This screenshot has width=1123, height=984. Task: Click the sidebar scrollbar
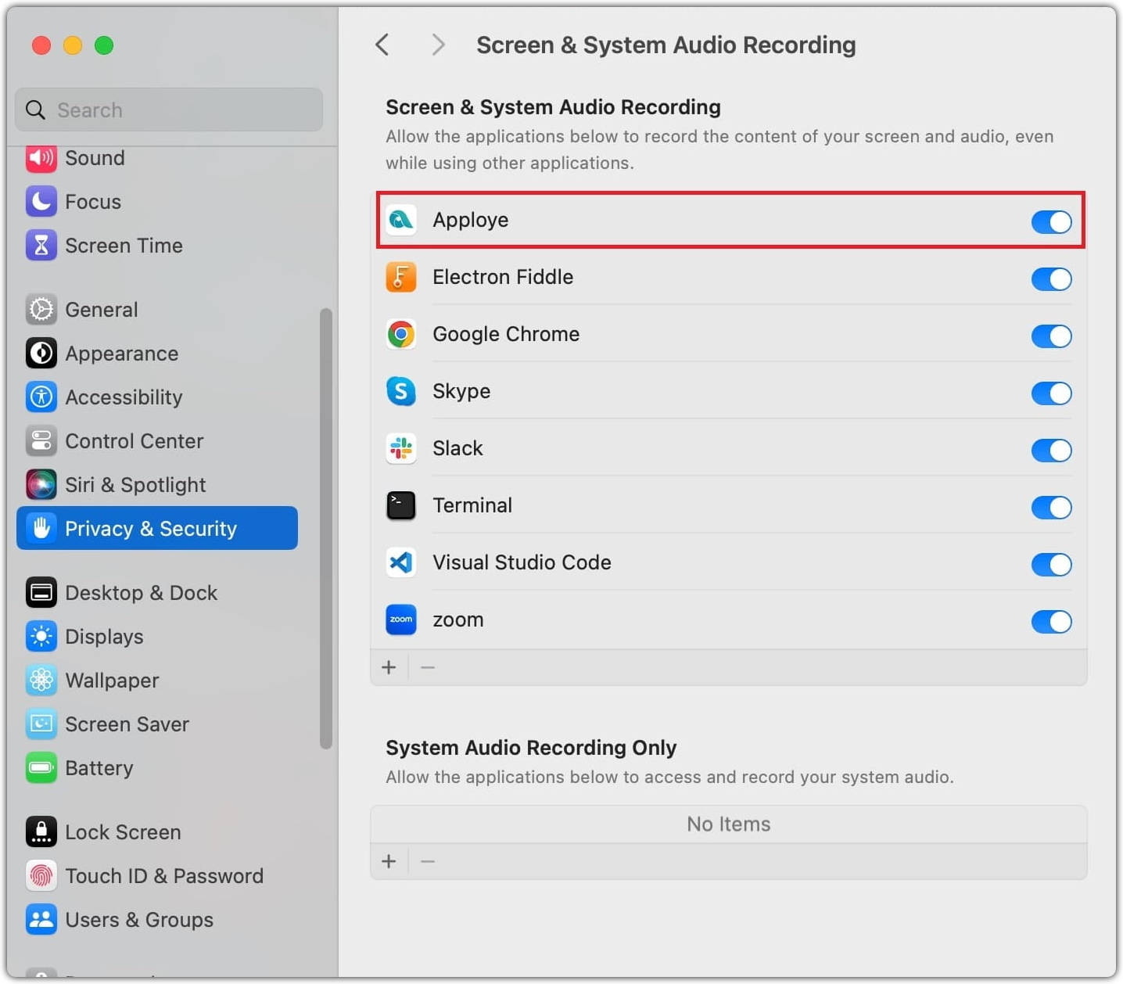(326, 529)
